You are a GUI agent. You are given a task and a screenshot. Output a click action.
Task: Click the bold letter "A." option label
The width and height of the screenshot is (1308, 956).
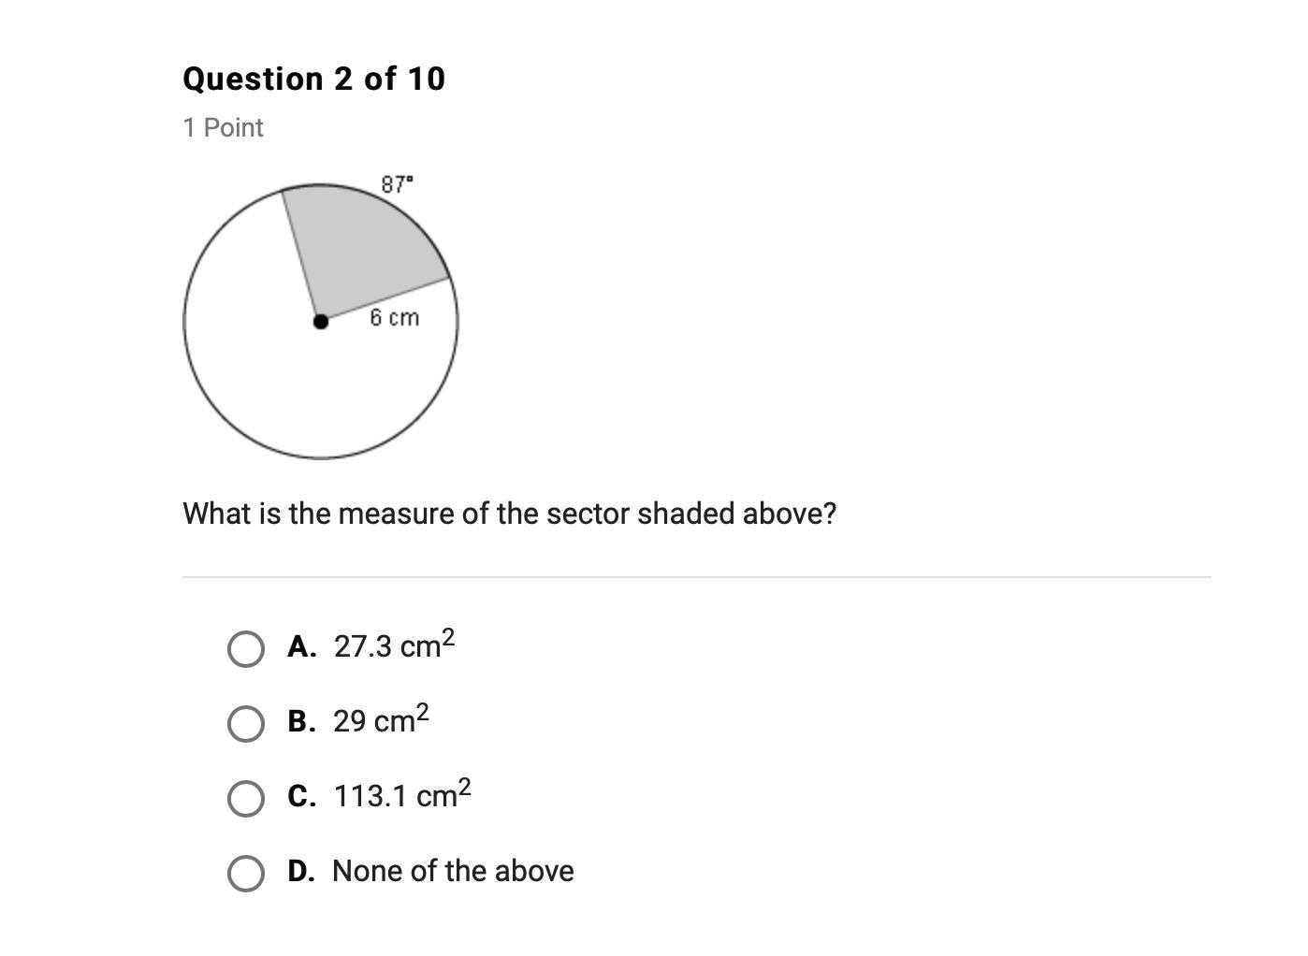point(301,646)
